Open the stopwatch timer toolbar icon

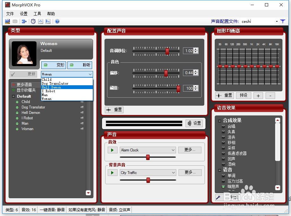click(x=33, y=21)
